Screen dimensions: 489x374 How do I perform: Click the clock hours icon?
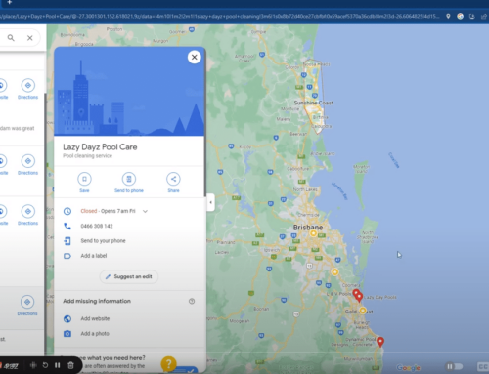point(67,211)
